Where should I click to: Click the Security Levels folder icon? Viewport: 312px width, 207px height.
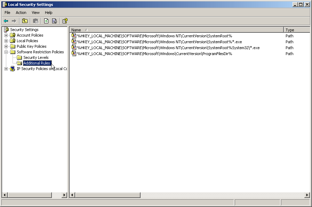click(x=19, y=58)
